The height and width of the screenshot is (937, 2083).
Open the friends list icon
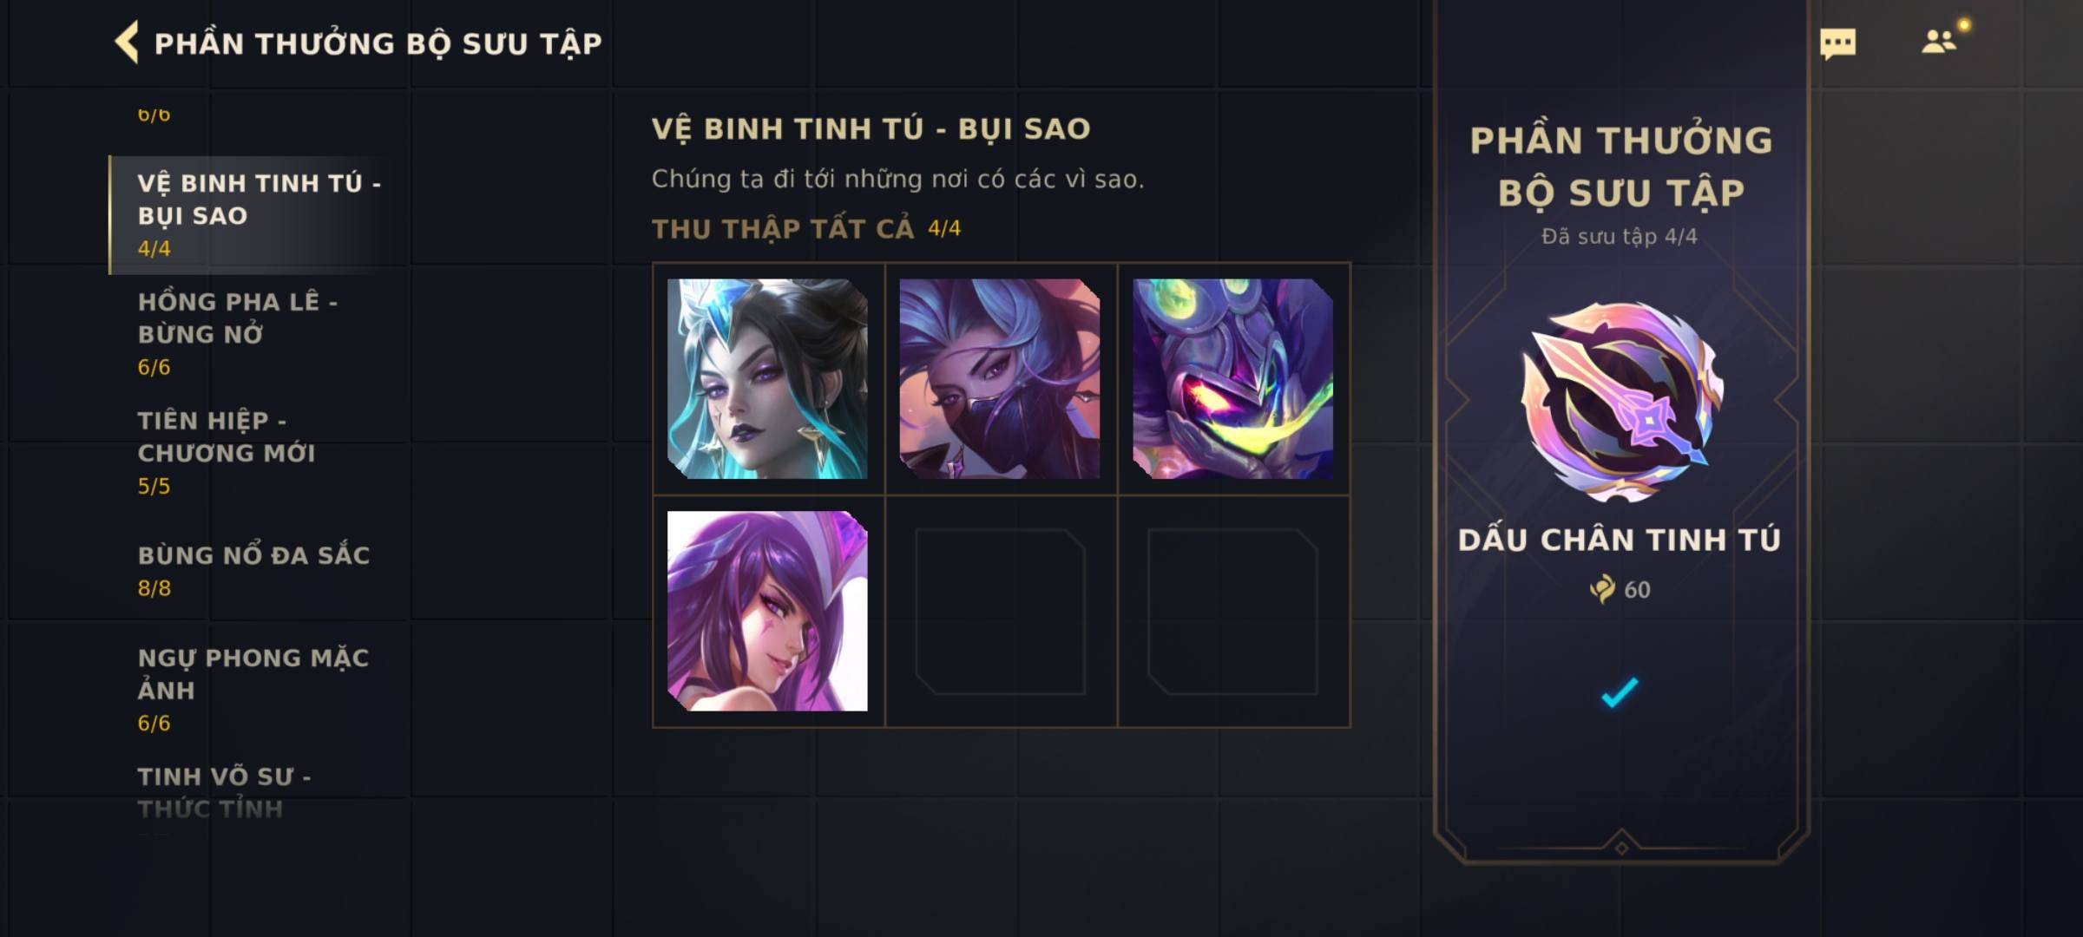(x=1939, y=42)
